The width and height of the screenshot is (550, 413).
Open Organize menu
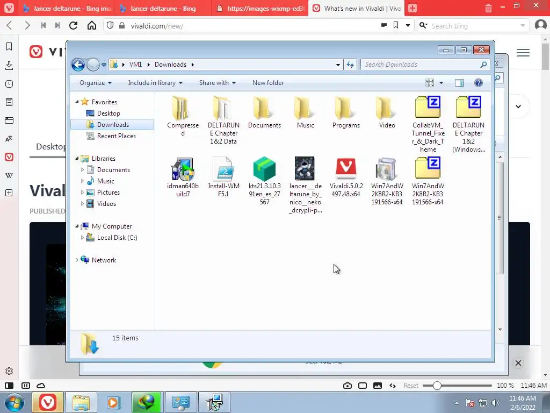pyautogui.click(x=96, y=83)
